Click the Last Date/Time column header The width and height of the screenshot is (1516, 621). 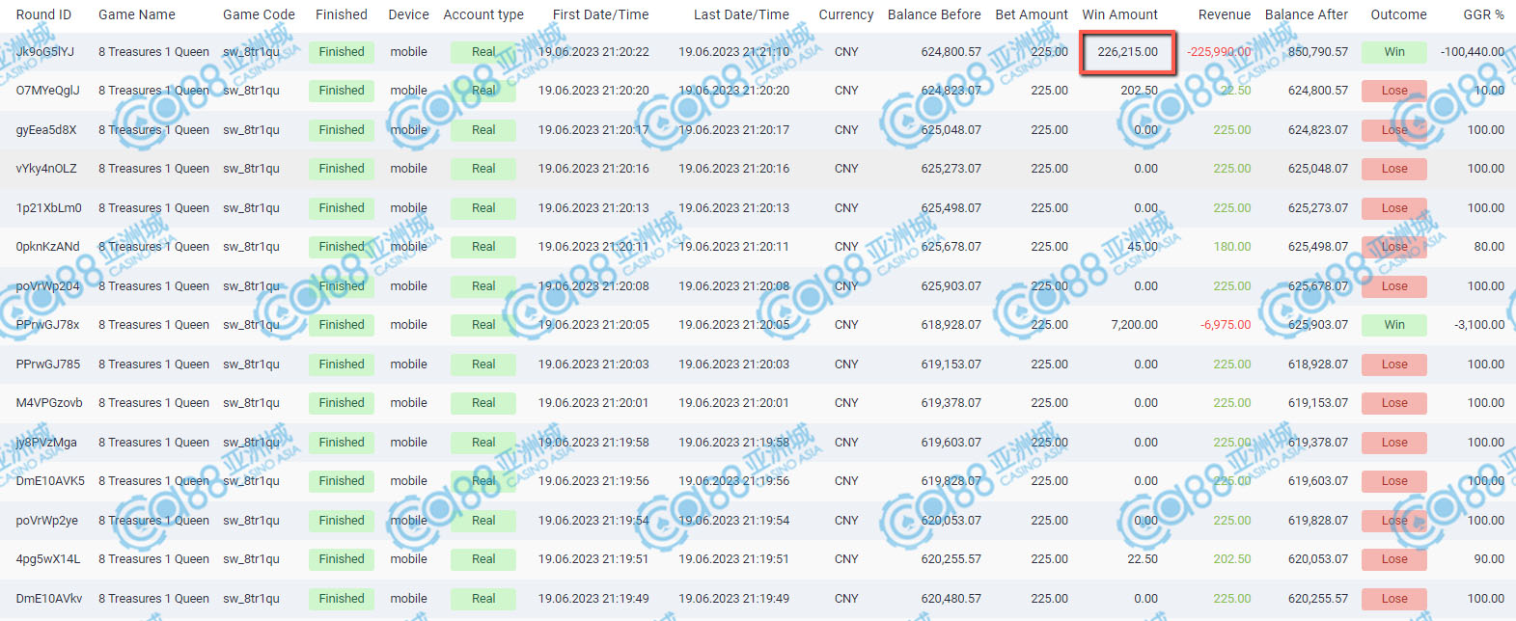coord(741,14)
